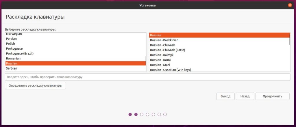Select Russian - Ossetian (Win keys) variant
Image resolution: width=296 pixels, height=127 pixels.
pyautogui.click(x=170, y=70)
